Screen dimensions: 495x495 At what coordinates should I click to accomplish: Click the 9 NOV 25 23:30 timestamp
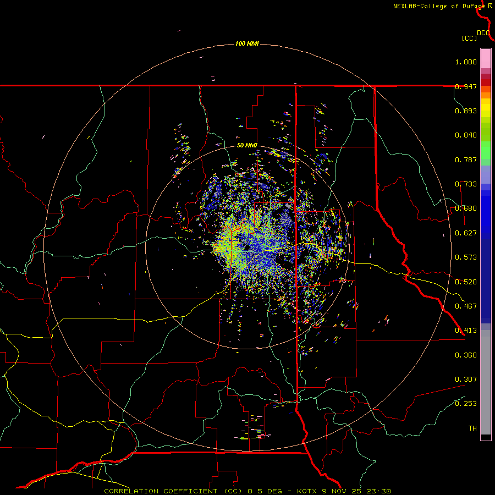356,491
